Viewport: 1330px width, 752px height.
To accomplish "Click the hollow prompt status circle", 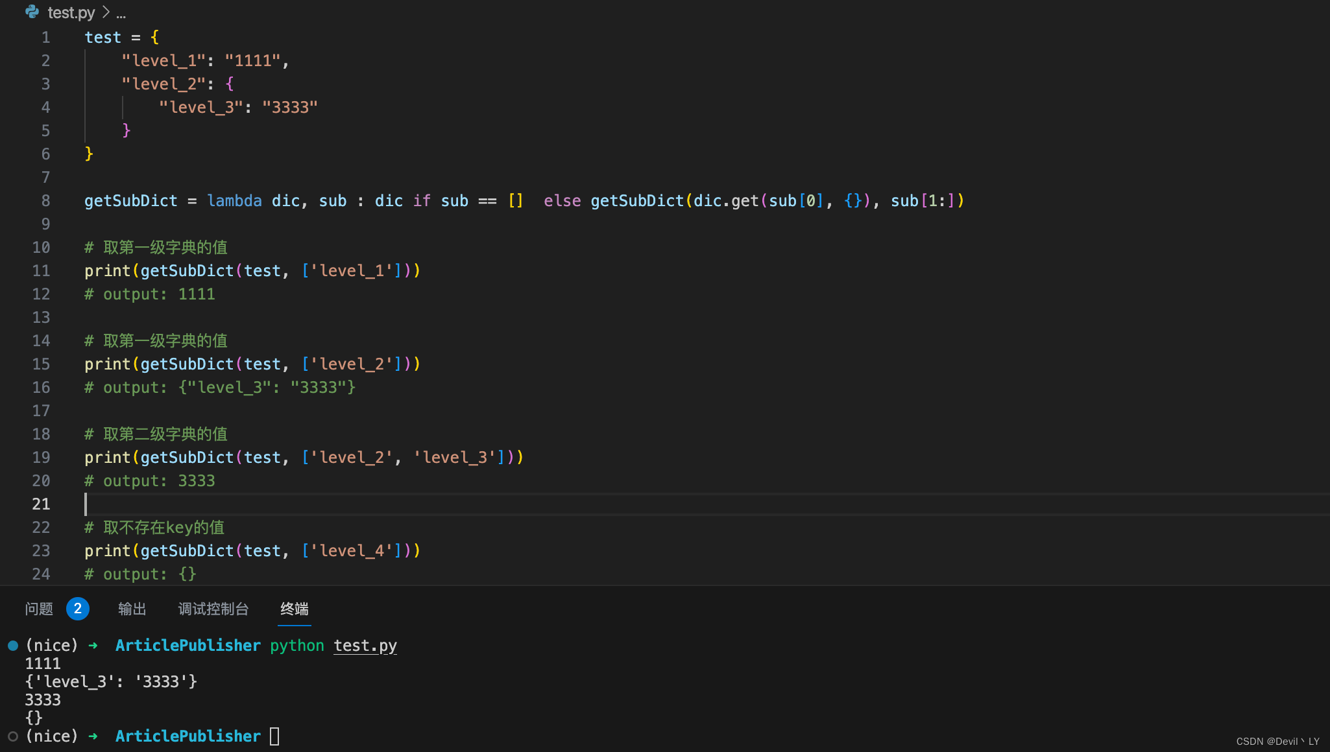I will point(13,736).
